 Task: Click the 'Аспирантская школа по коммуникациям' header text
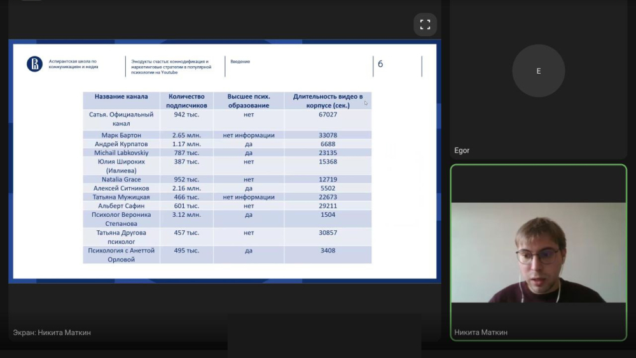click(73, 64)
